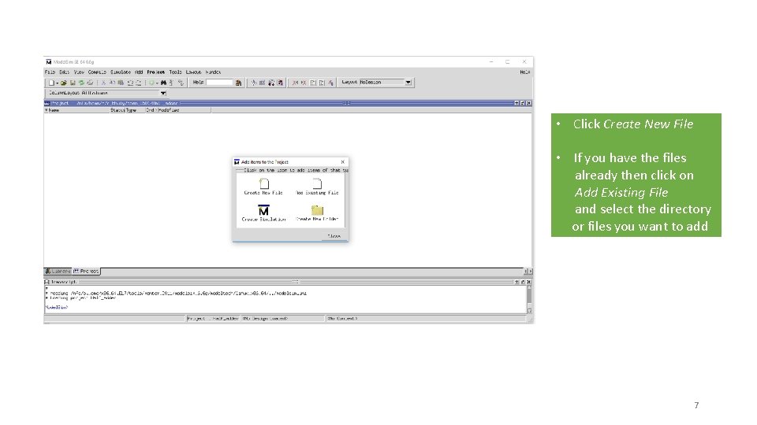The height and width of the screenshot is (425, 757).
Task: Open the Tools menu
Action: [175, 72]
